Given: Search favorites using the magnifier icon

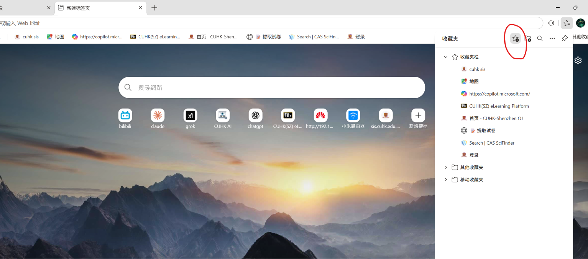Looking at the screenshot, I should 540,38.
